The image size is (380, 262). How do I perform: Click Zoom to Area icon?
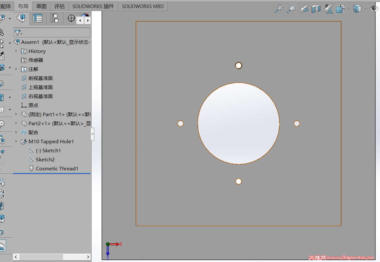[x=291, y=9]
